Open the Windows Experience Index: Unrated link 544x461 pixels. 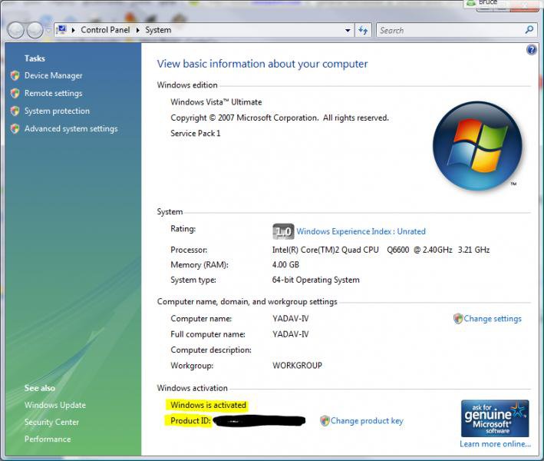tap(361, 231)
